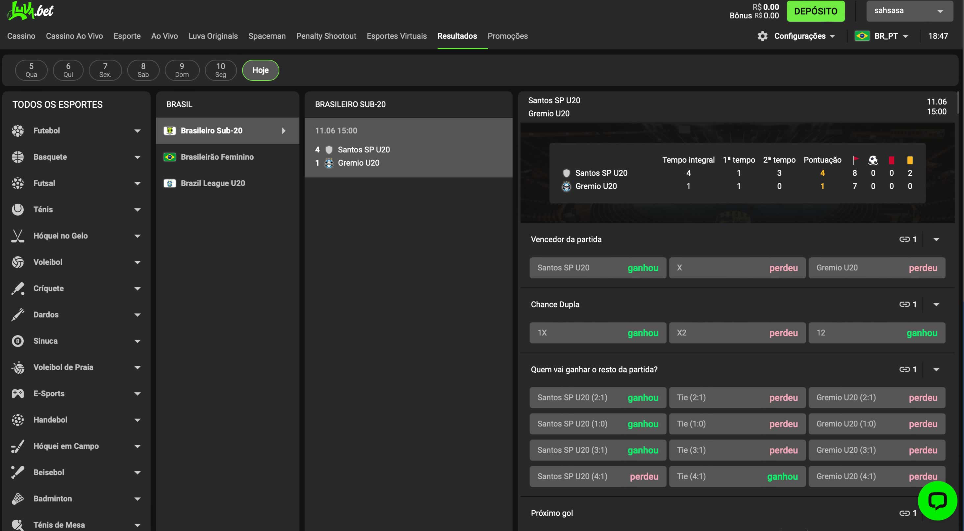The width and height of the screenshot is (964, 531).
Task: Click the Beisebol bat icon
Action: (x=17, y=472)
